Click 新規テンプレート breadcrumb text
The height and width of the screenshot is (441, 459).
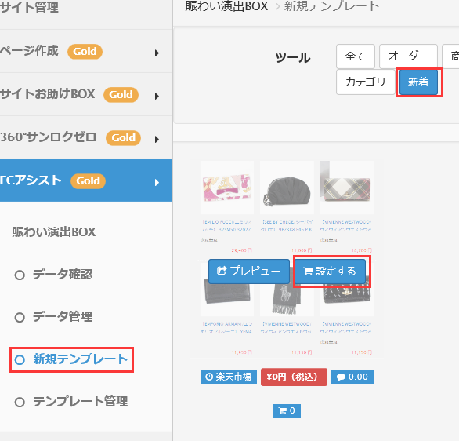click(x=332, y=6)
